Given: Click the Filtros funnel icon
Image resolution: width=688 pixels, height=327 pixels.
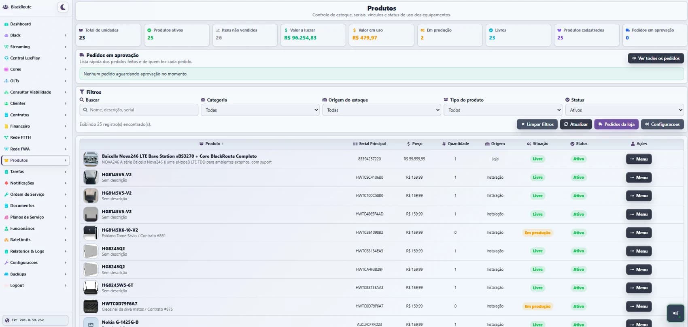Looking at the screenshot, I should 82,92.
